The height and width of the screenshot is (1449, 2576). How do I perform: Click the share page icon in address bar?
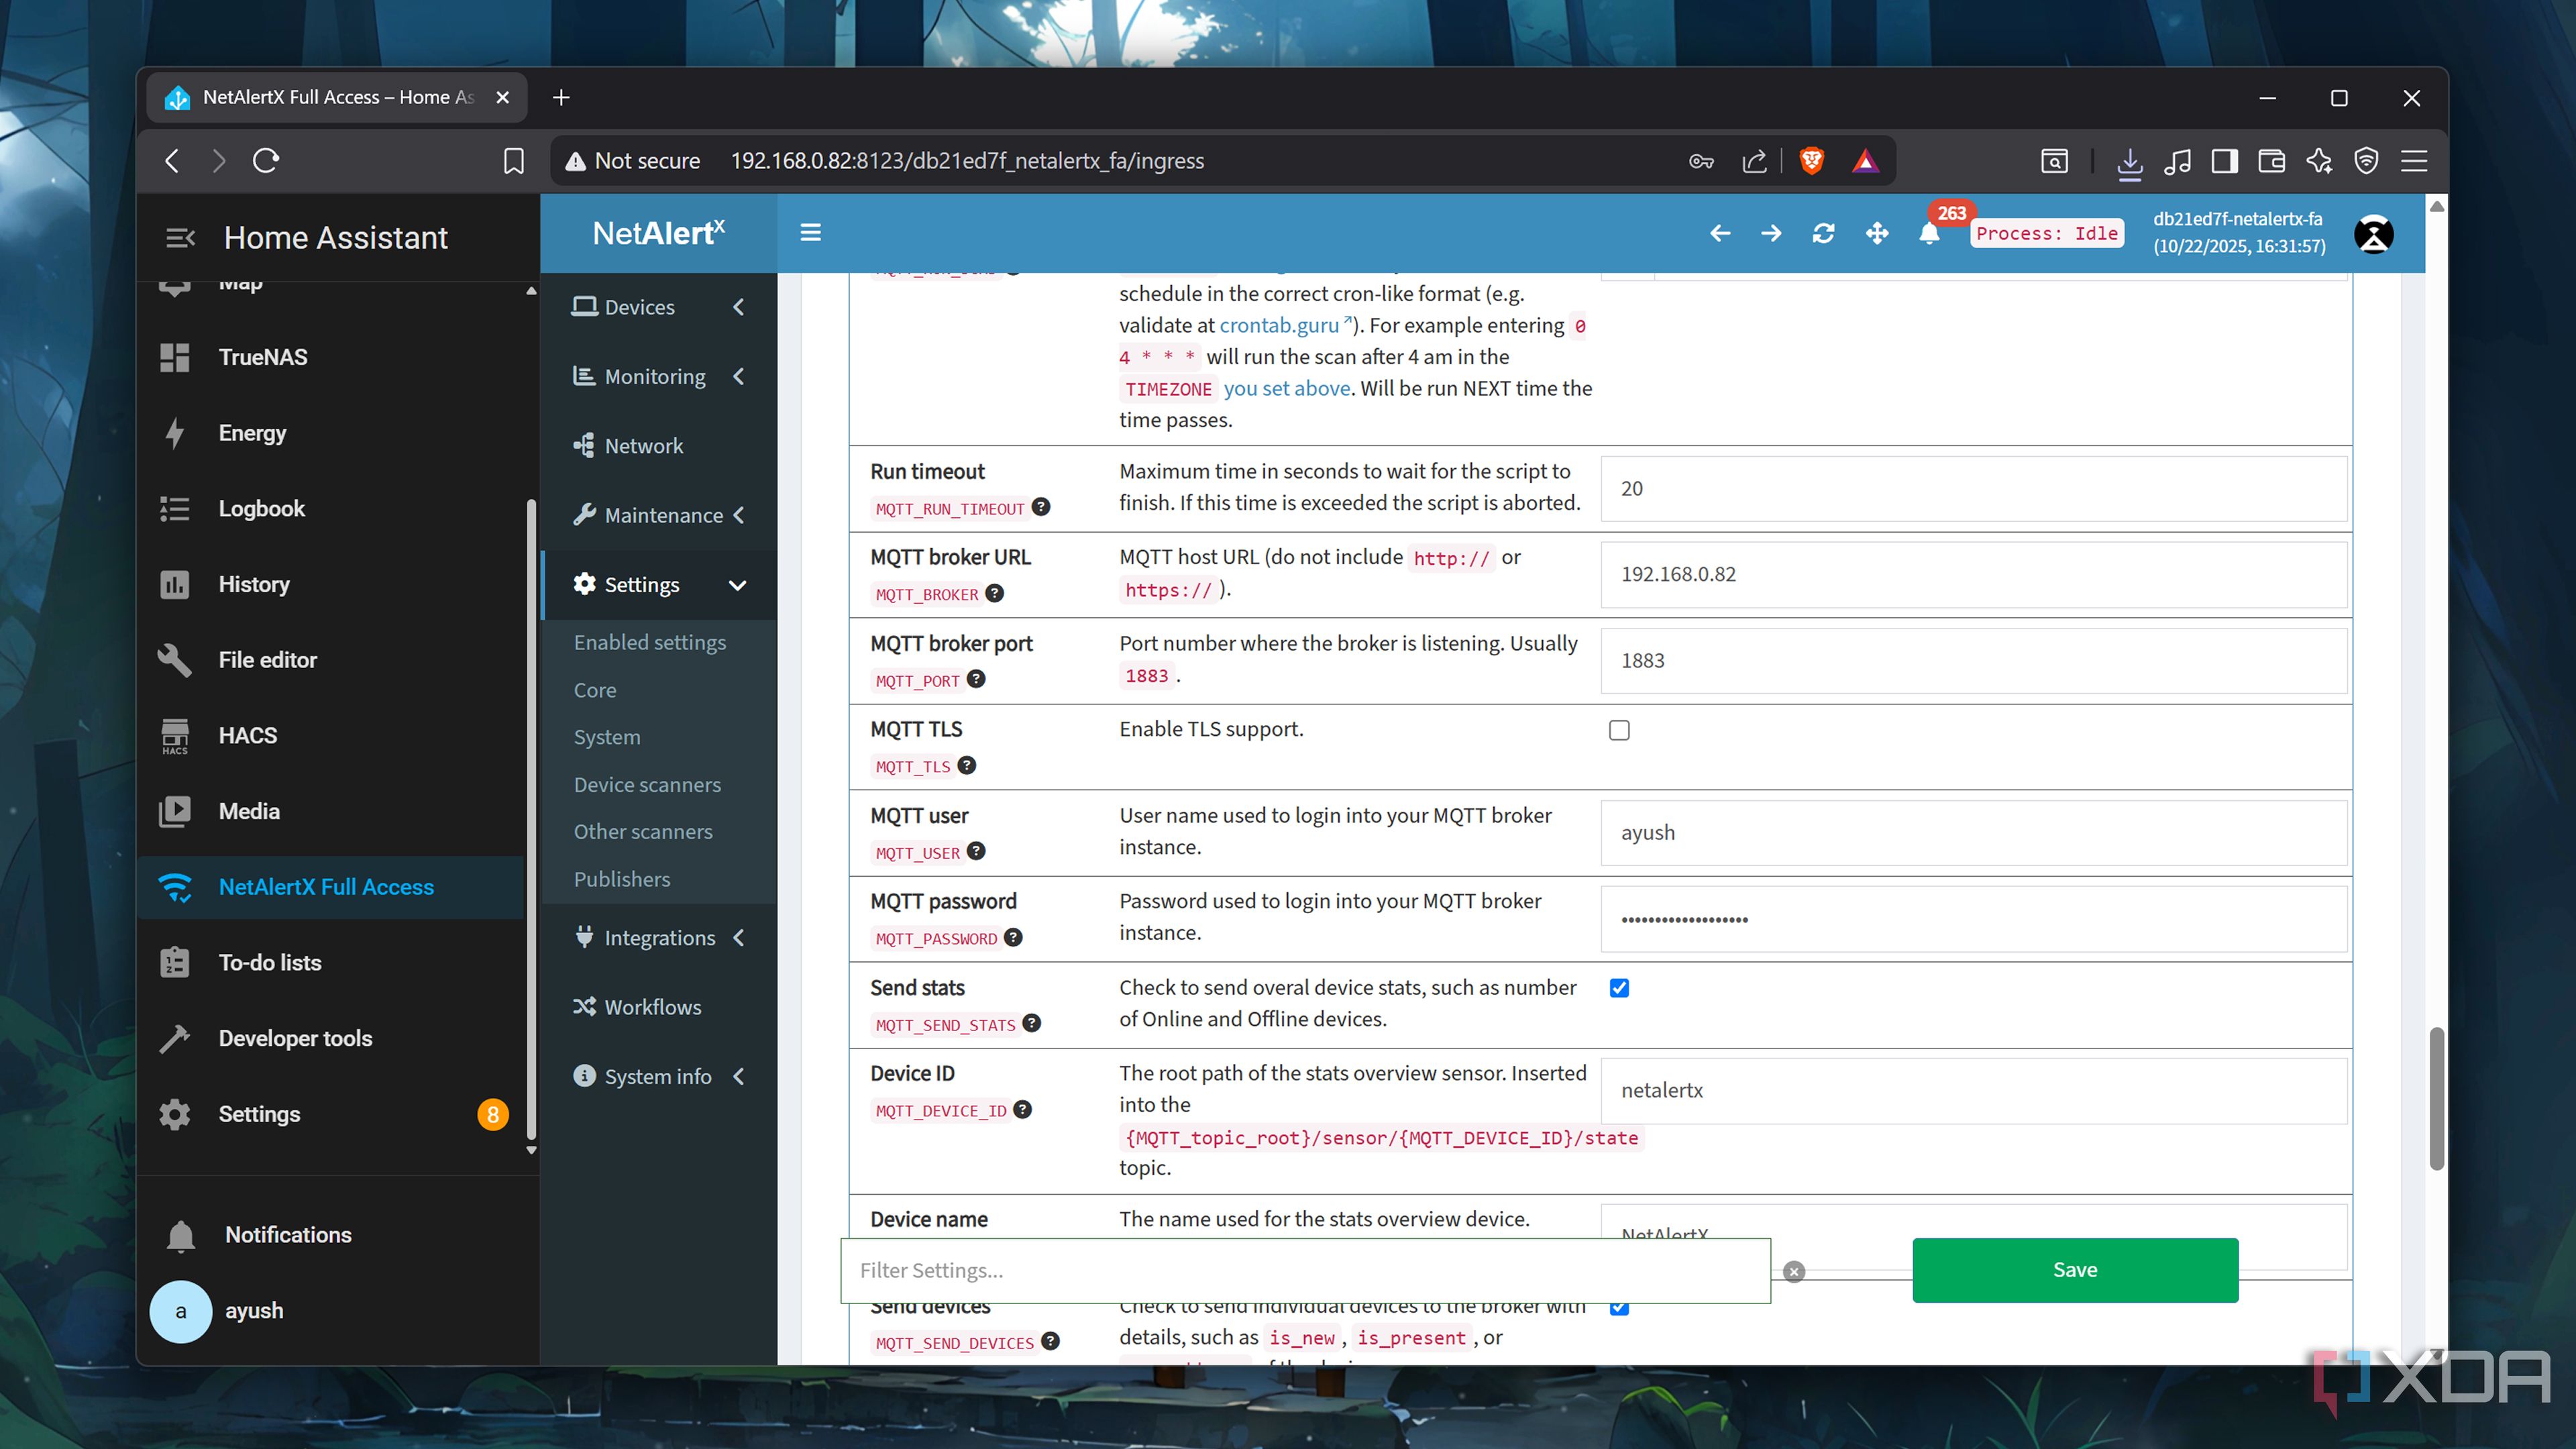(1755, 161)
